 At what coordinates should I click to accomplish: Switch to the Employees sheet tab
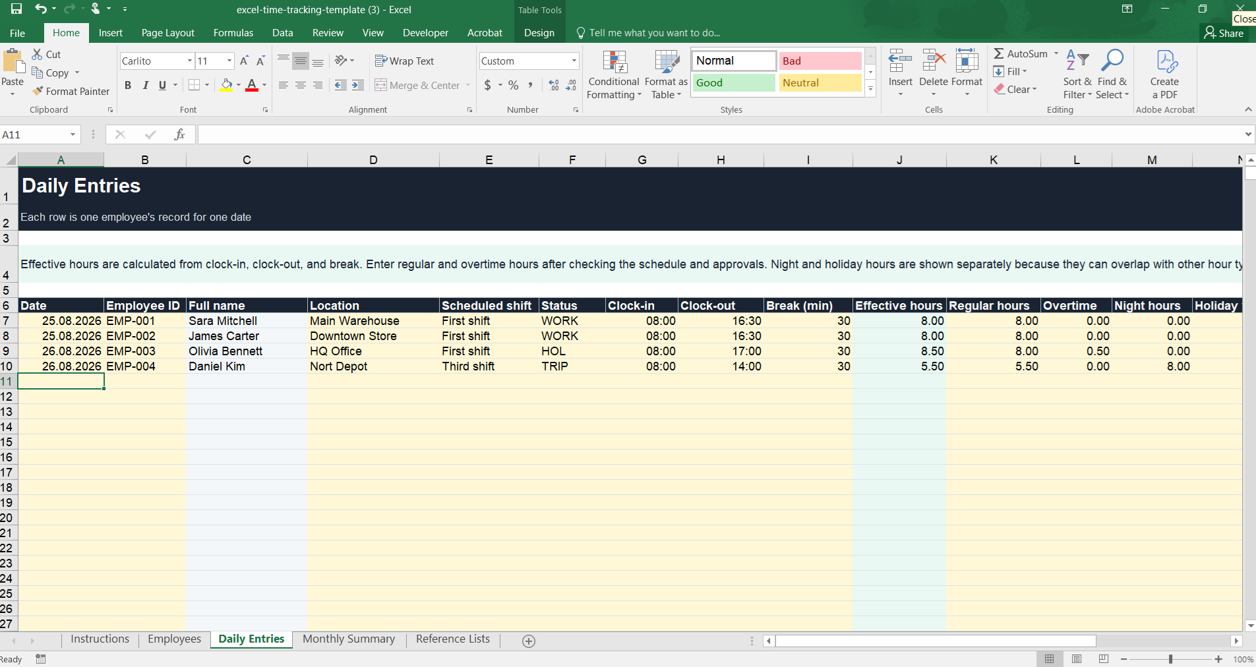[175, 639]
